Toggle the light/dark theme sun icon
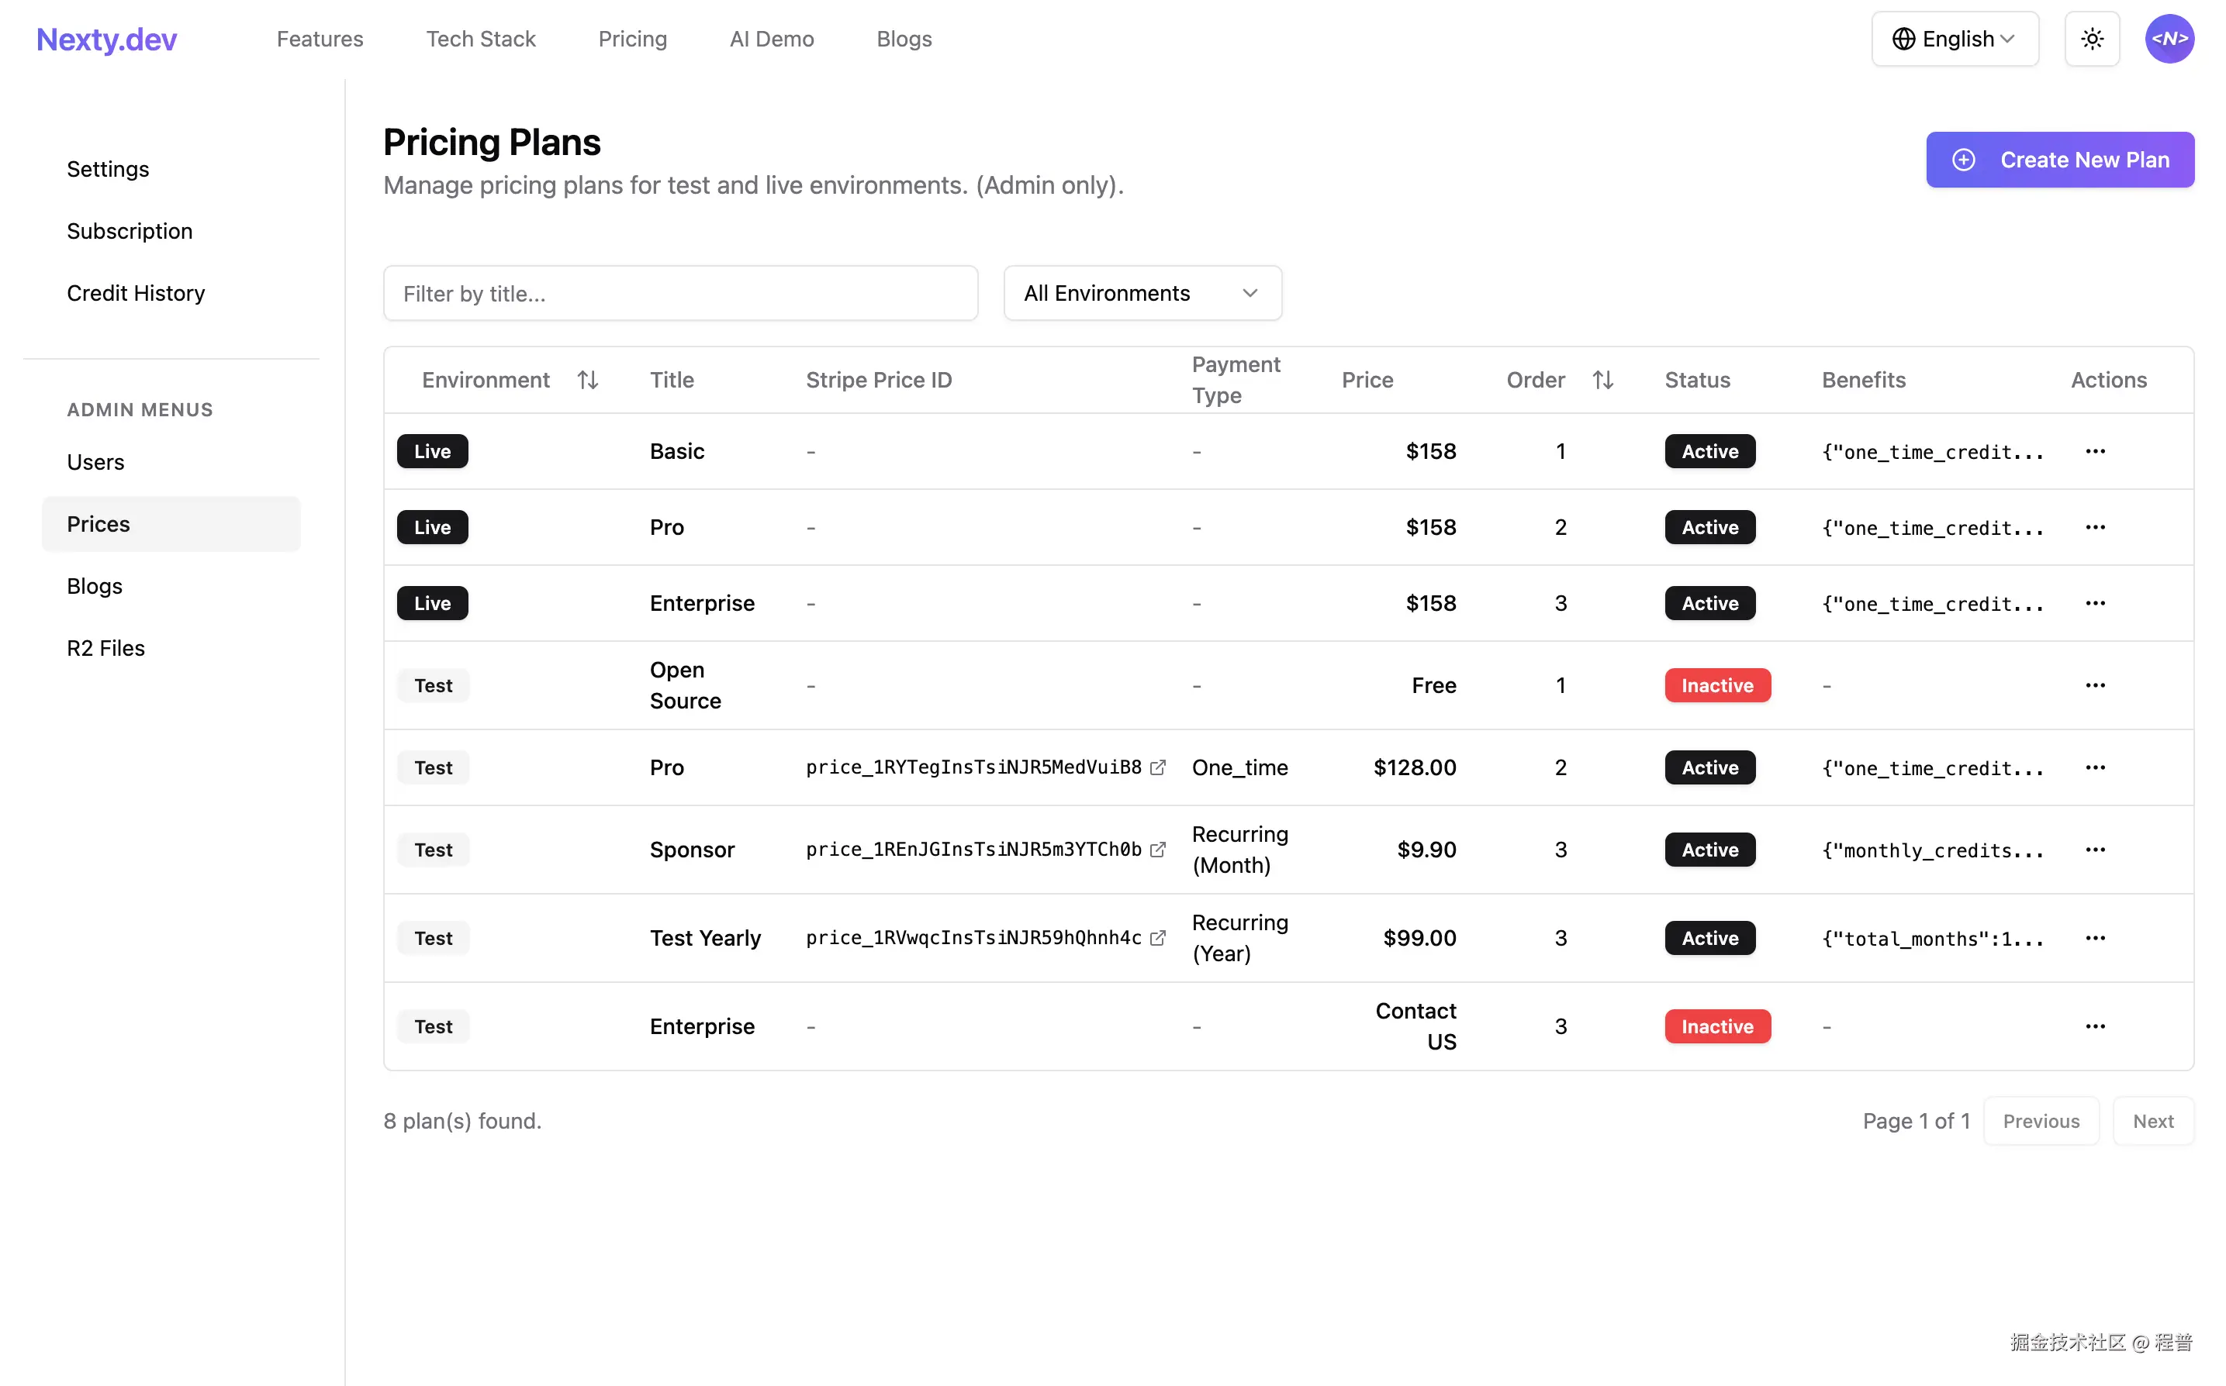The image size is (2226, 1386). coord(2092,39)
